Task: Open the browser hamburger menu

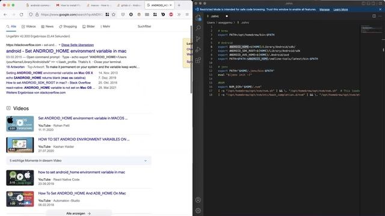Action: pos(187,14)
